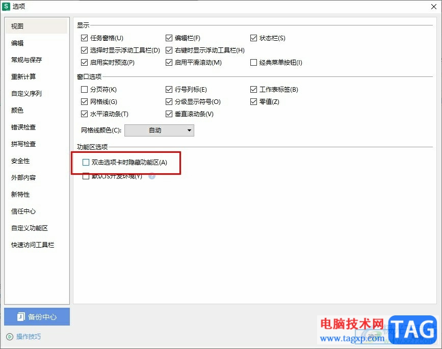Click the help icon beside 默认JS开发环境
This screenshot has width=442, height=349.
(x=152, y=176)
